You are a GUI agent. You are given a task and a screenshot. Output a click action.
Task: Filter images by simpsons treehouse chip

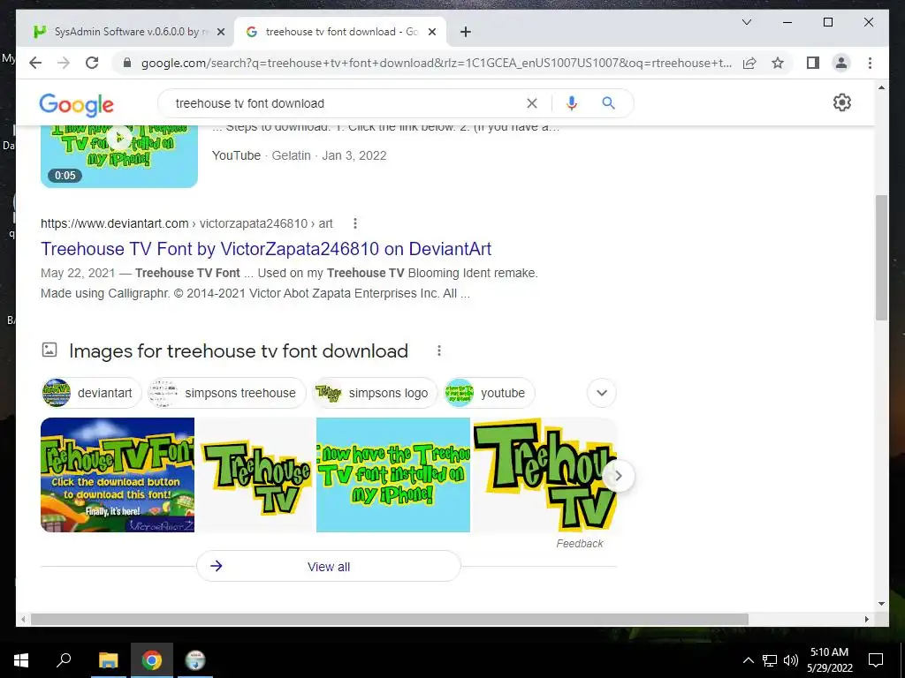[x=227, y=393]
